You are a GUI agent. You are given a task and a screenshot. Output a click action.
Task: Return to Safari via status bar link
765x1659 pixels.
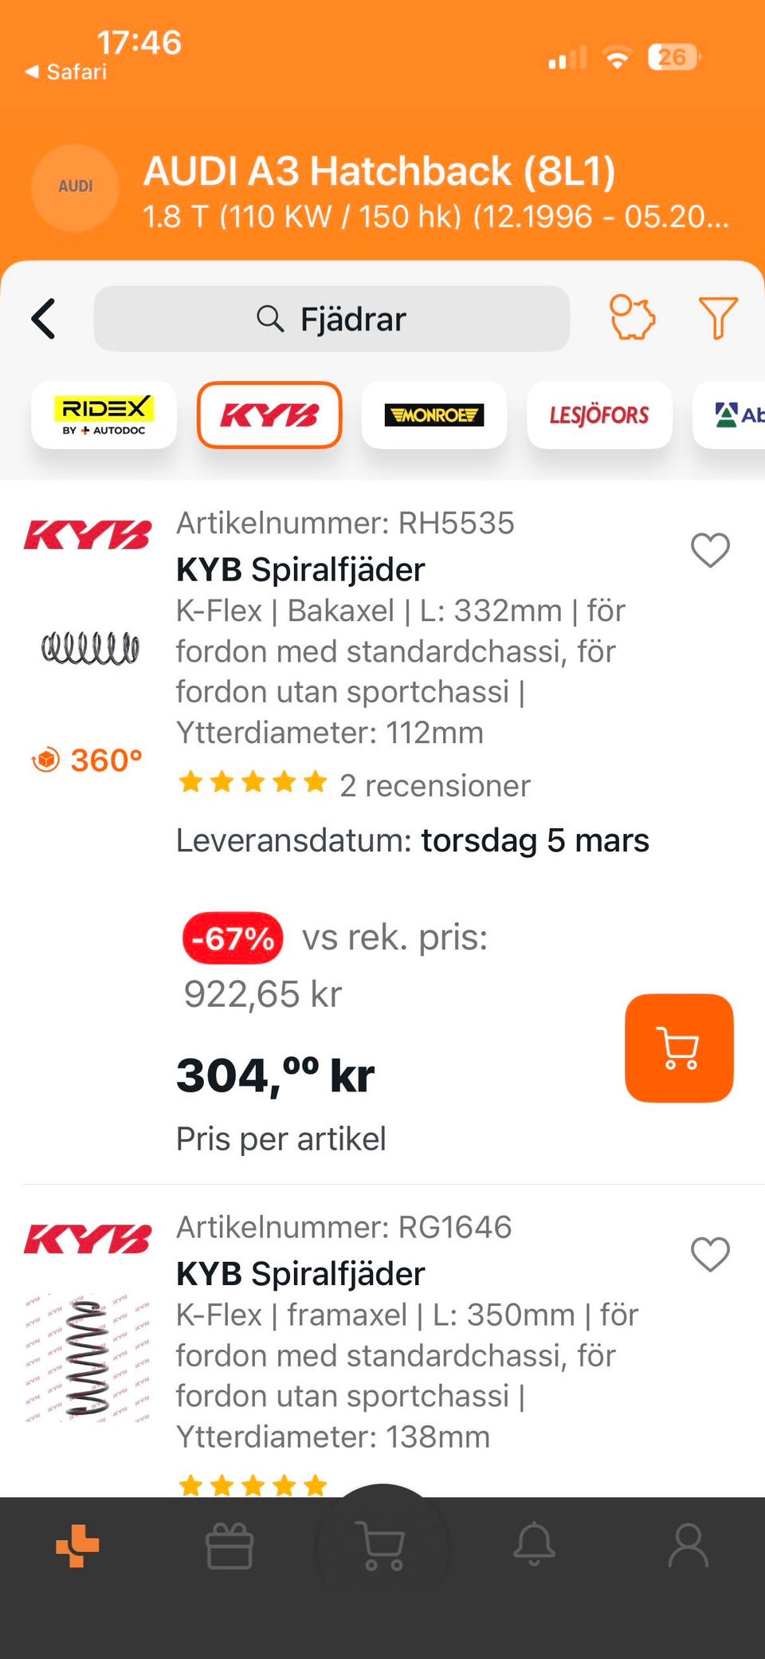[x=67, y=72]
